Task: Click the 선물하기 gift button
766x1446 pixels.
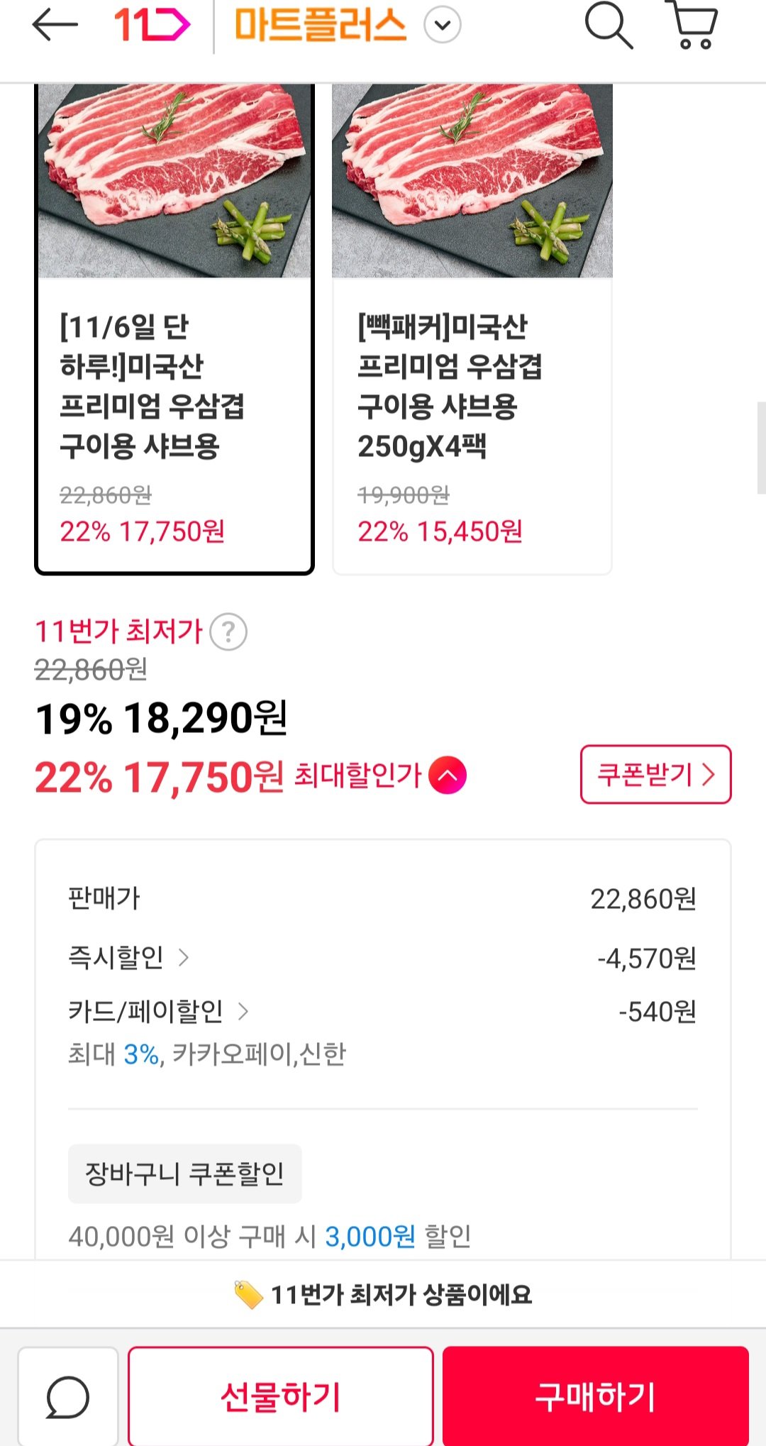Action: click(281, 1396)
